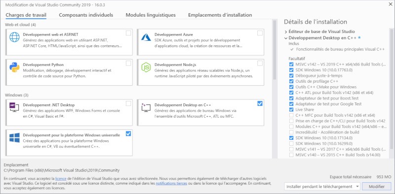The width and height of the screenshot is (395, 194).
Task: Tick the Développement Python workload checkbox
Action: [x=128, y=63]
